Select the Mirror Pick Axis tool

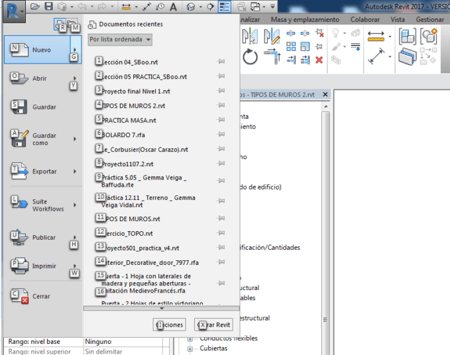click(x=250, y=36)
